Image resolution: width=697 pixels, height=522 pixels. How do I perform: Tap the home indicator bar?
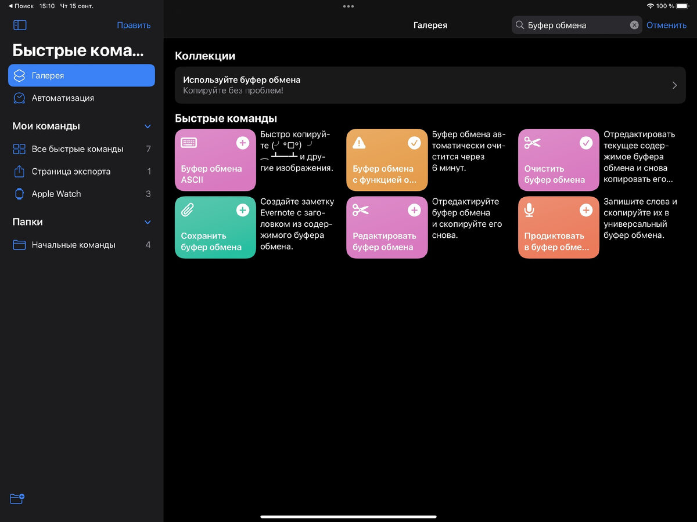348,516
